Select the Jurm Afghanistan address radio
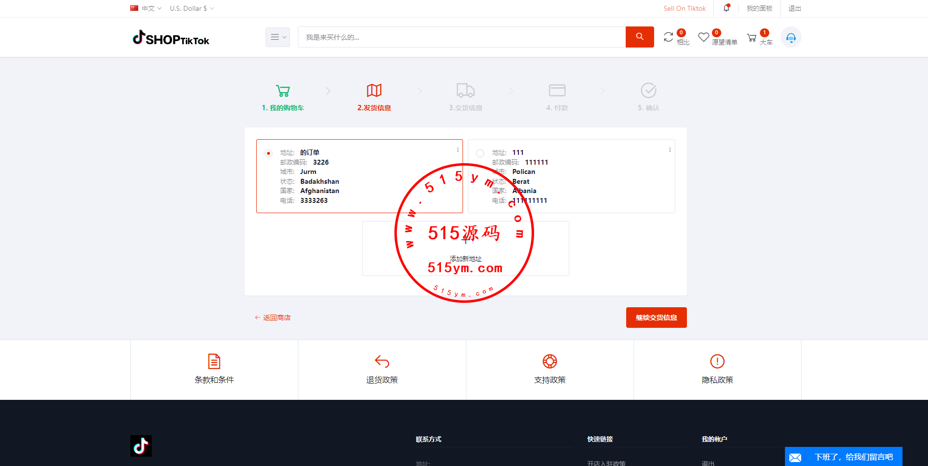 269,153
